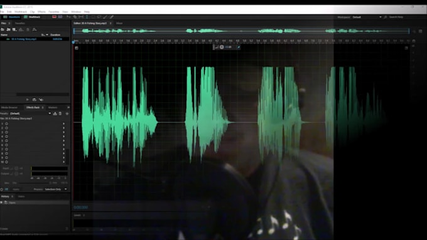The height and width of the screenshot is (240, 427).
Task: Select the Paintbrush Selection tool
Action: tap(105, 17)
